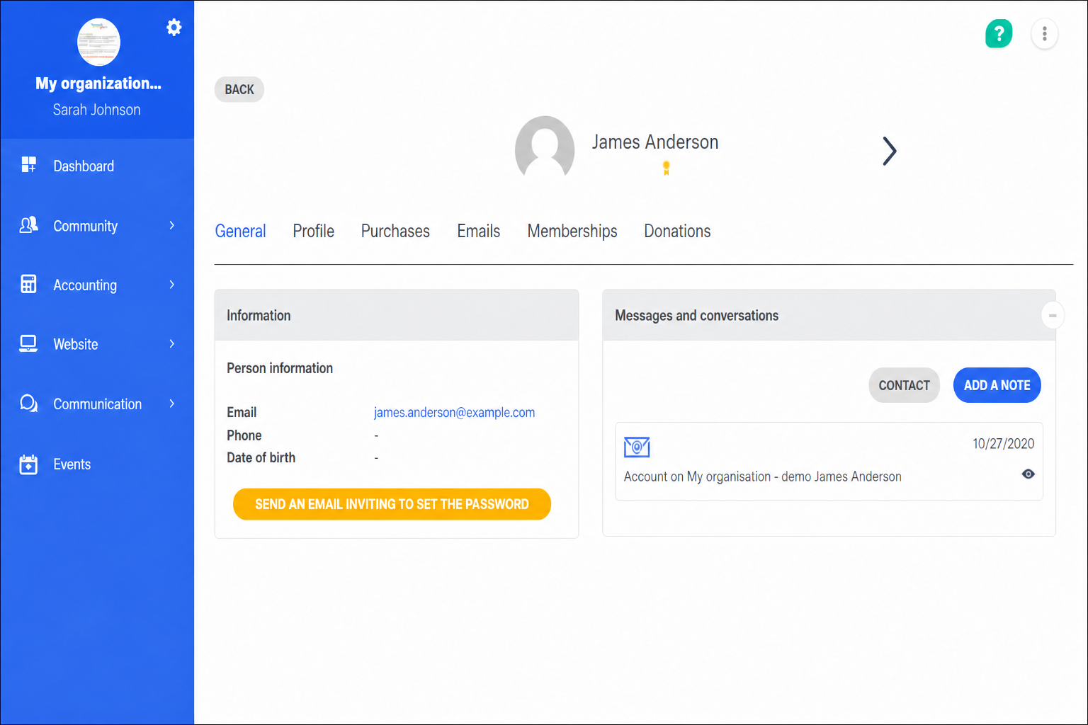Screen dimensions: 1088x725
Task: Collapse the Messages and conversations panel
Action: (1053, 315)
